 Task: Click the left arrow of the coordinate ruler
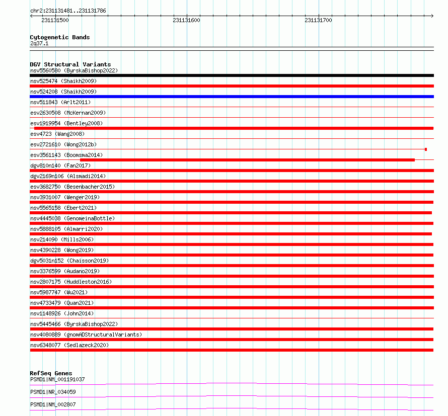click(x=31, y=16)
